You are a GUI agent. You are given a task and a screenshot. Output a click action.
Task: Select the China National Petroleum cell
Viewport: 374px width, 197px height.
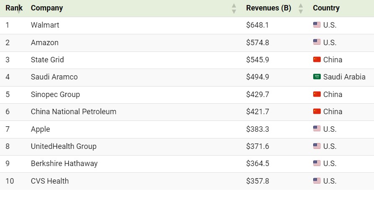coord(73,112)
